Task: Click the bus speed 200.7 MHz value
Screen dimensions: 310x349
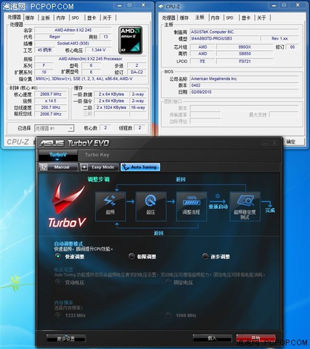Action: pyautogui.click(x=51, y=107)
